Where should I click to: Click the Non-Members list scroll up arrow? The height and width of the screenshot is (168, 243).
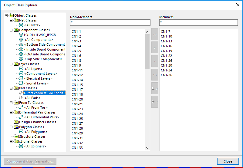click(147, 32)
